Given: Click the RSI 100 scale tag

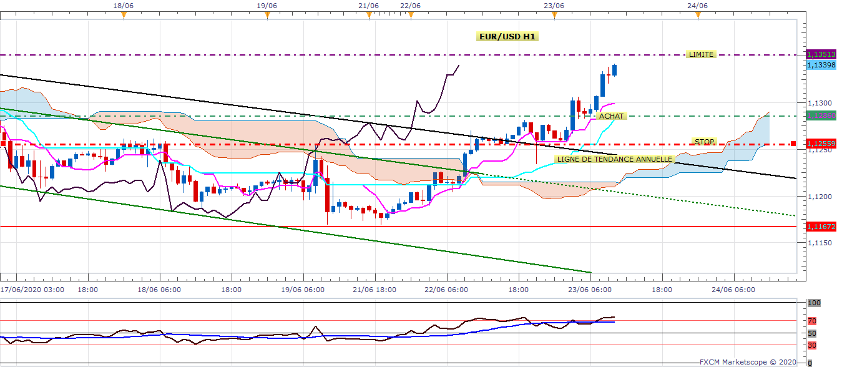Looking at the screenshot, I should click(814, 303).
